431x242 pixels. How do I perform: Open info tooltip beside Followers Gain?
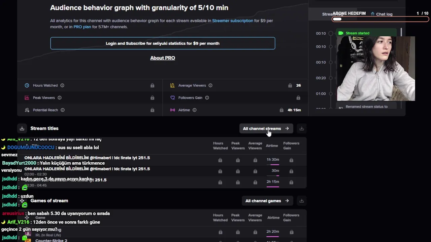pos(207,98)
